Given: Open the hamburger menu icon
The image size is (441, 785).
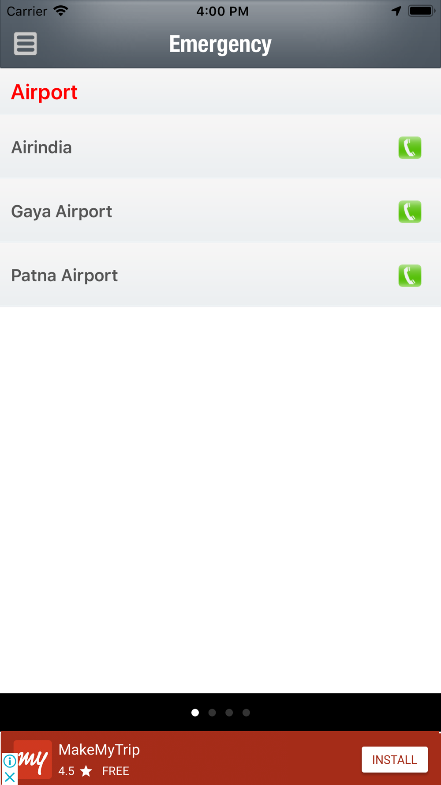Looking at the screenshot, I should click(25, 43).
